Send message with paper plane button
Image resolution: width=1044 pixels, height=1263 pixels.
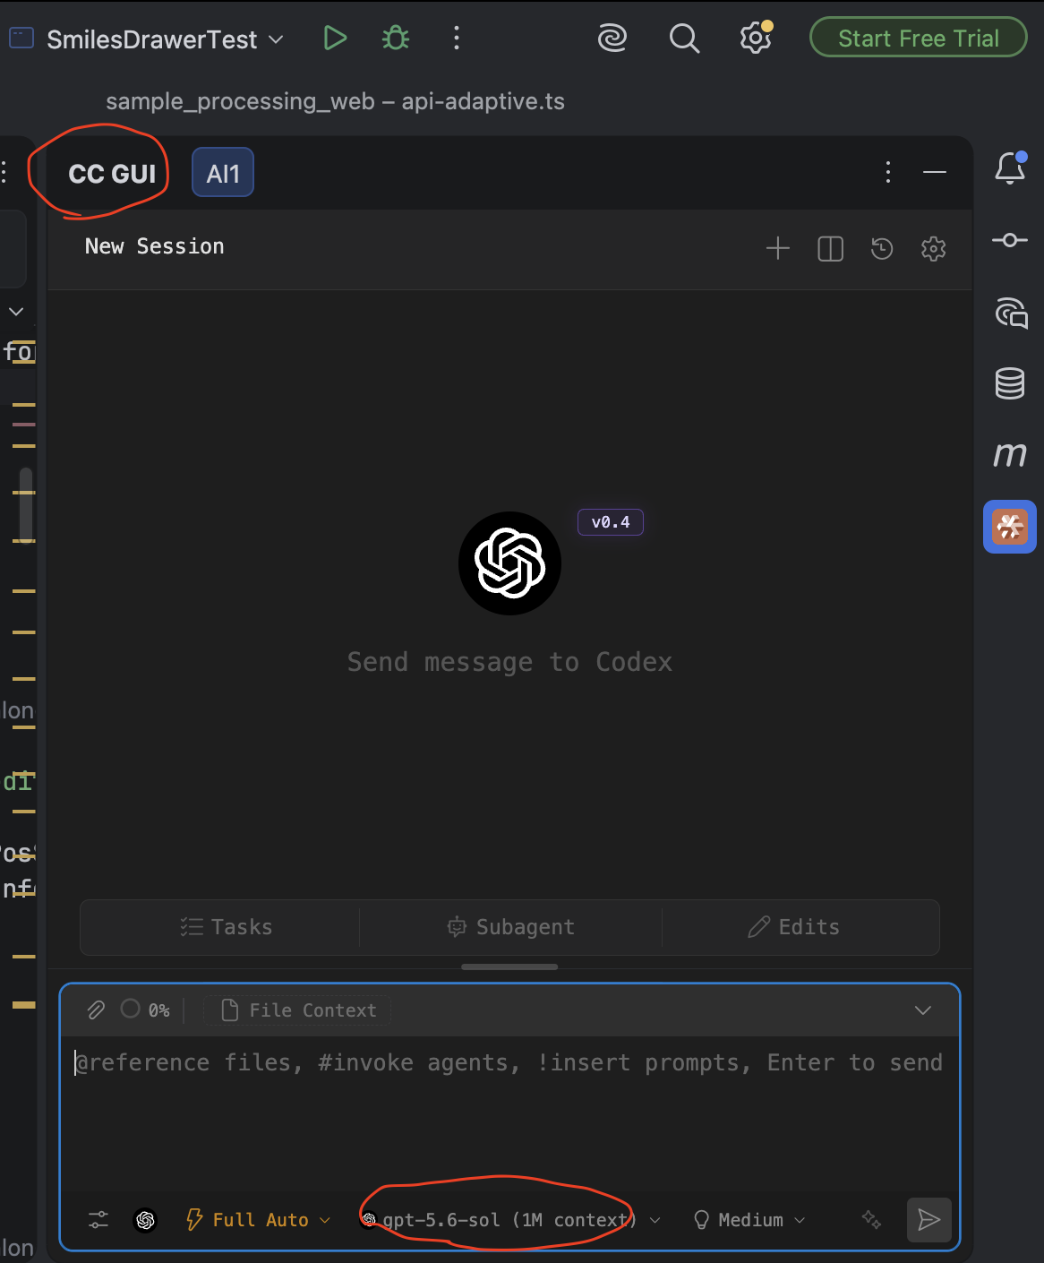pos(929,1220)
